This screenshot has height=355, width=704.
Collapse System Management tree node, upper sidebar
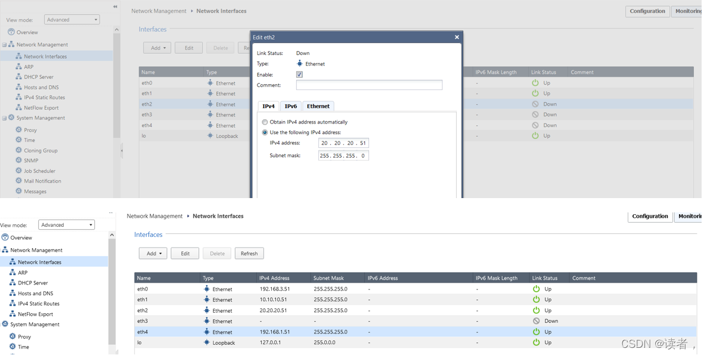pos(4,118)
